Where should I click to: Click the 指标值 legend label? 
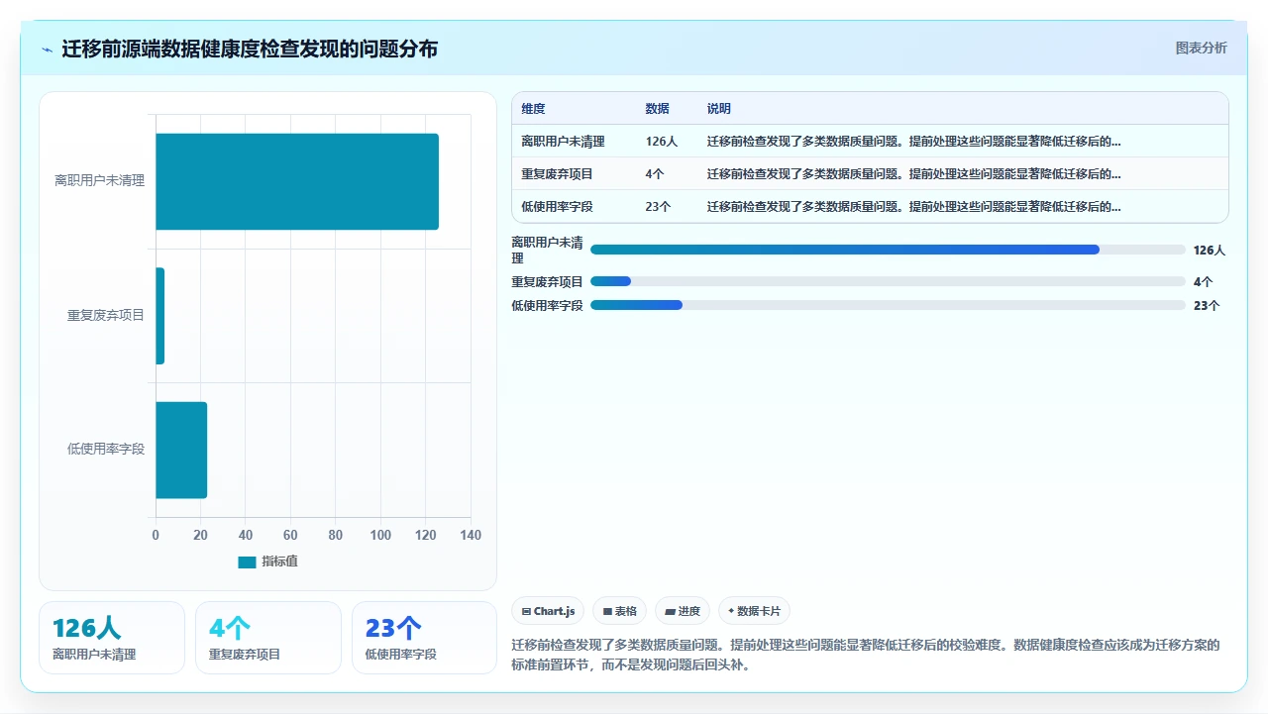pos(279,561)
